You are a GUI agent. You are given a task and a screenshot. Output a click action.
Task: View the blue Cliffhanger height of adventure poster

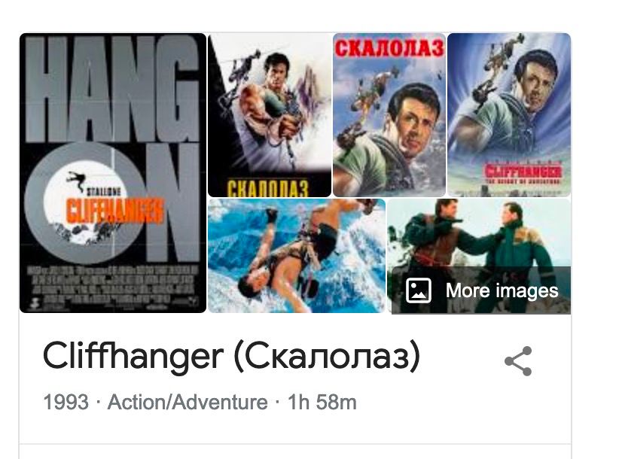point(509,115)
